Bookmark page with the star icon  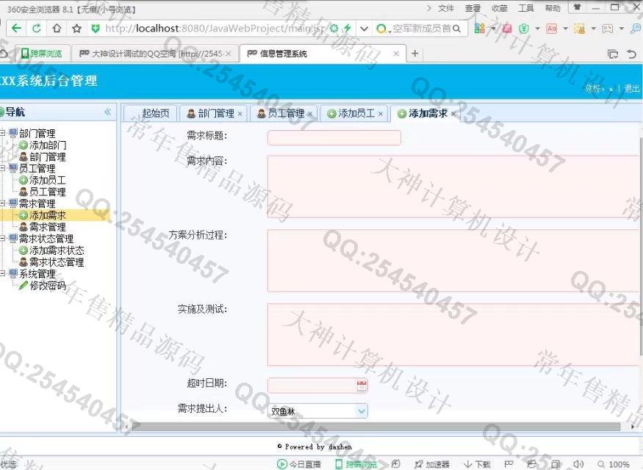pos(76,29)
